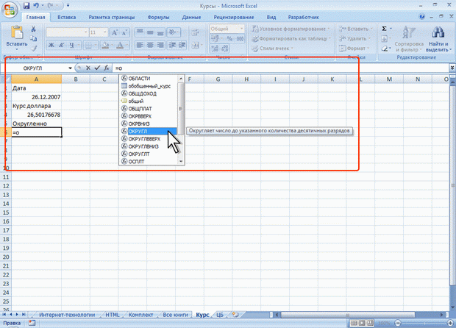This screenshot has height=328, width=456.
Task: Choose ОКРУГЛВВЕРХ from the function list
Action: point(144,139)
